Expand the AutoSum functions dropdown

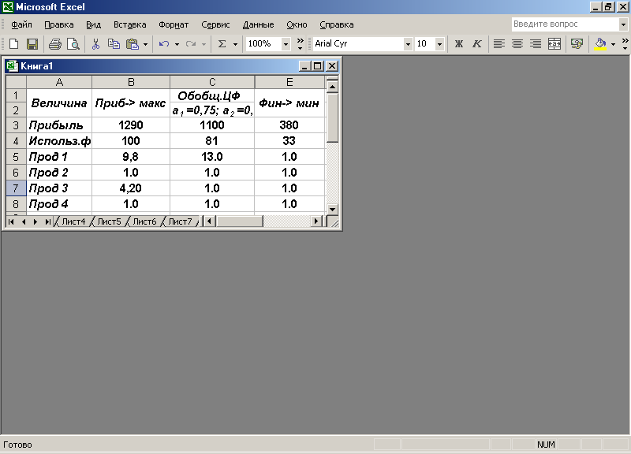click(x=235, y=44)
